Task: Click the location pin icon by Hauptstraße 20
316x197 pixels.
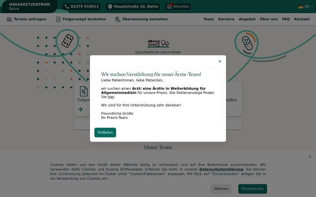Action: pos(110,7)
